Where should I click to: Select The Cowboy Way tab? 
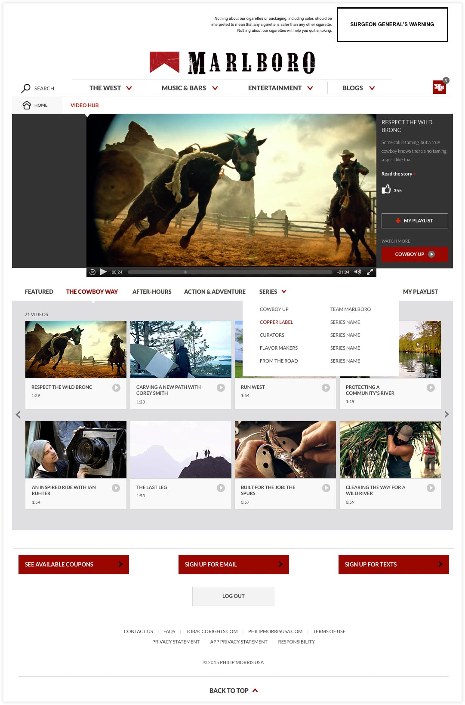pos(92,292)
